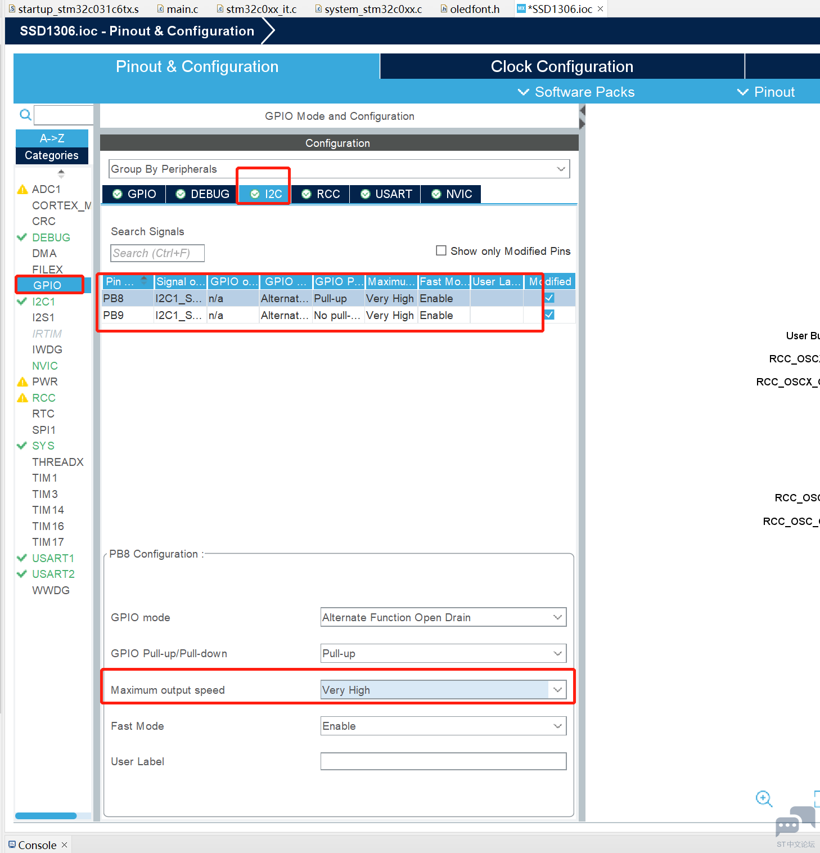
Task: Switch to the DEBUG peripheral tab
Action: [202, 194]
